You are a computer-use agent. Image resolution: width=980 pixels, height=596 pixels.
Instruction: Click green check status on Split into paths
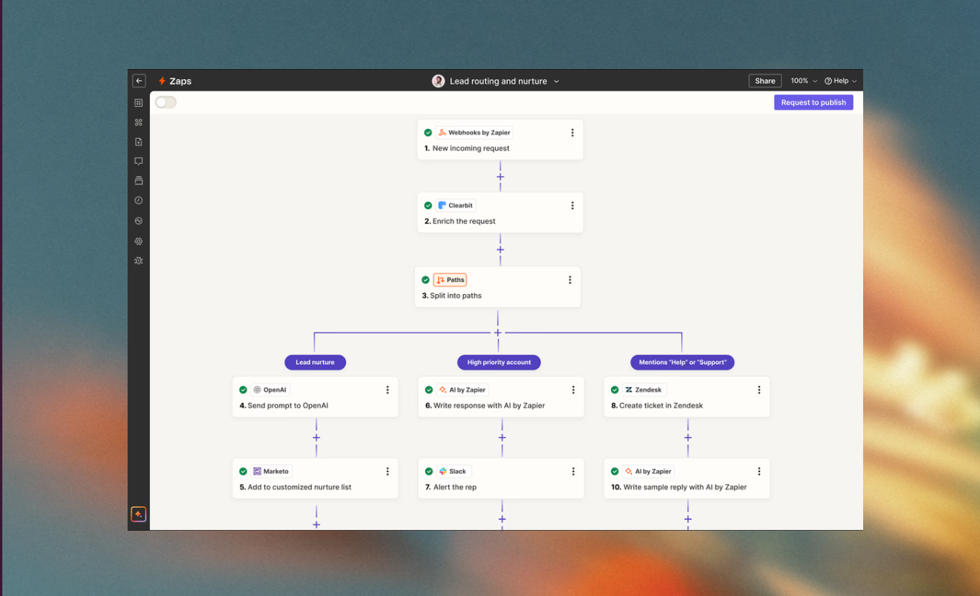[x=426, y=280]
